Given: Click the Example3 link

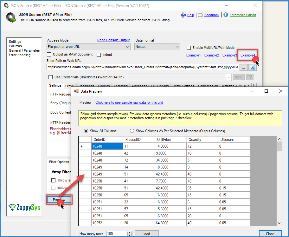Looking at the screenshot, I should (x=229, y=55).
